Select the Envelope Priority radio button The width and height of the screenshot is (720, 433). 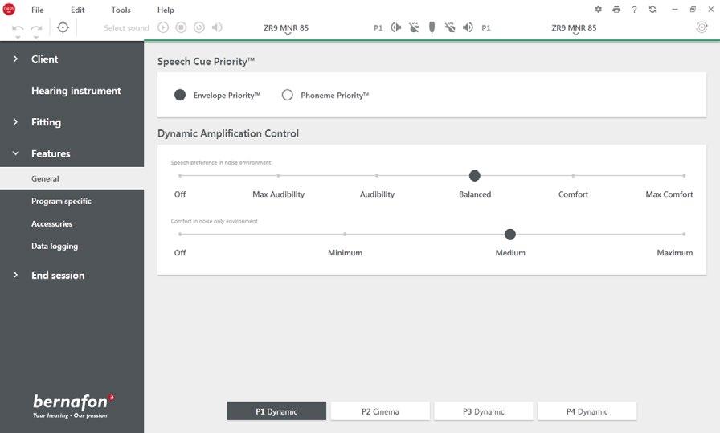(x=180, y=95)
